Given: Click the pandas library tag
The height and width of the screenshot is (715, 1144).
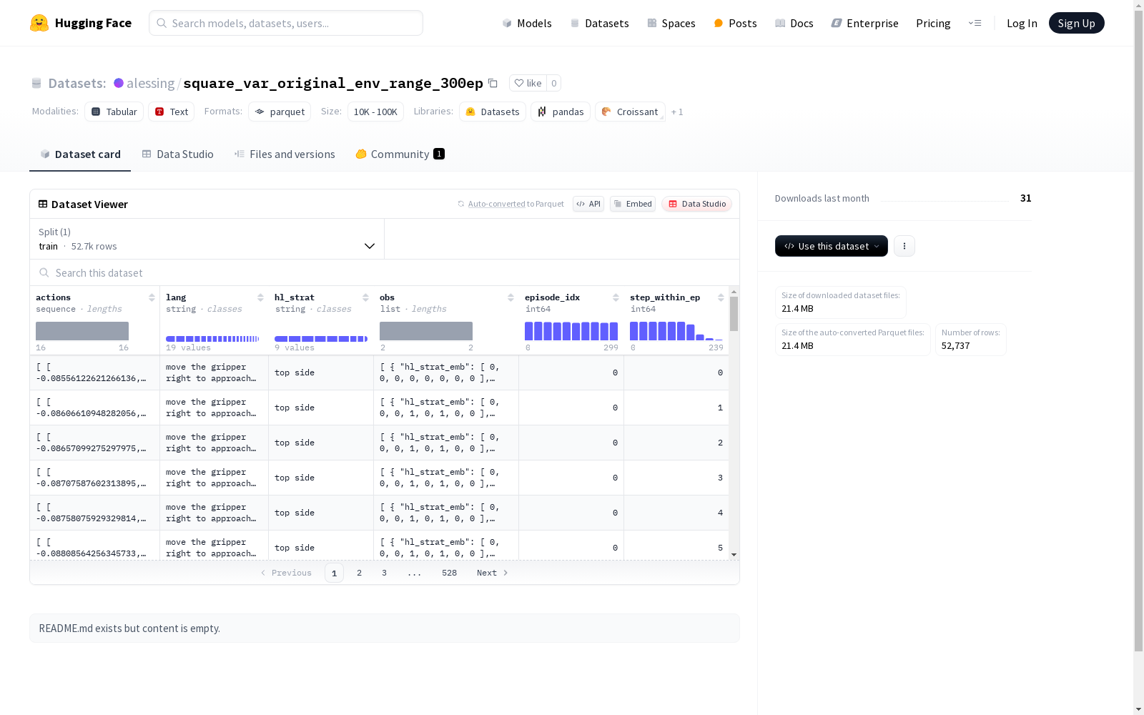Looking at the screenshot, I should pos(561,112).
